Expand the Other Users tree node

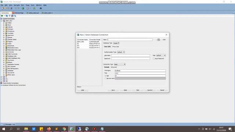4,75
